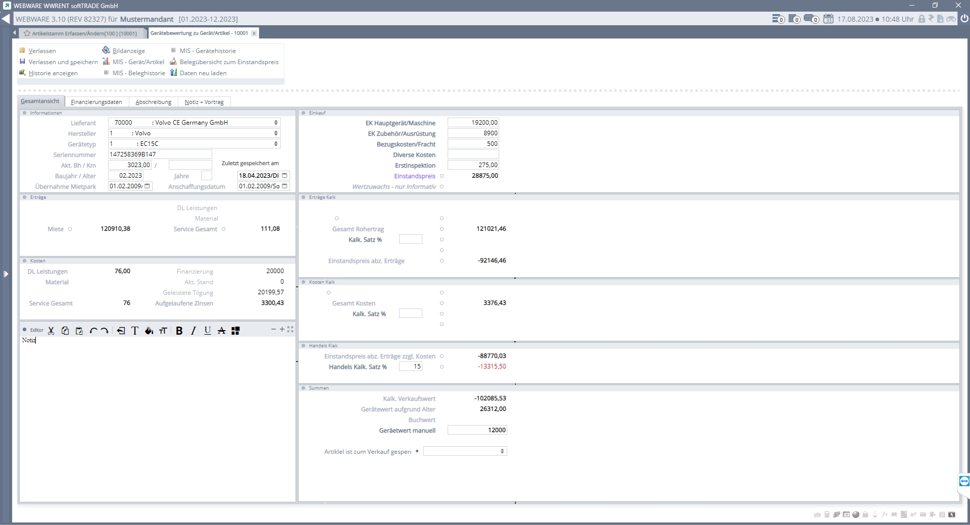Viewport: 970px width, 525px height.
Task: Close the Gerätebewertung zu Gerät/Artikel tab
Action: coord(254,33)
